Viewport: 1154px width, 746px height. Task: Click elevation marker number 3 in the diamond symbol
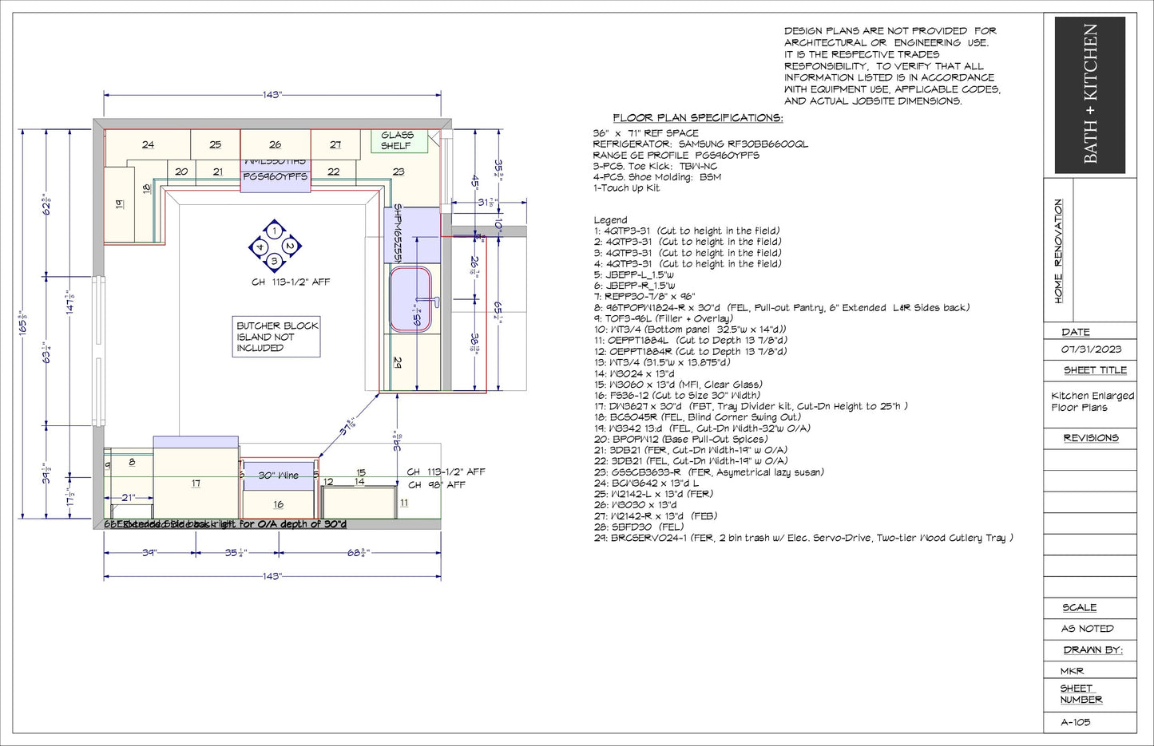pyautogui.click(x=274, y=261)
